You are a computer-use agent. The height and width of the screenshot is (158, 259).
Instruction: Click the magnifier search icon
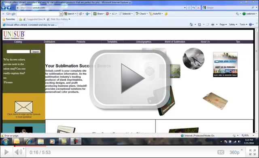click(x=253, y=7)
